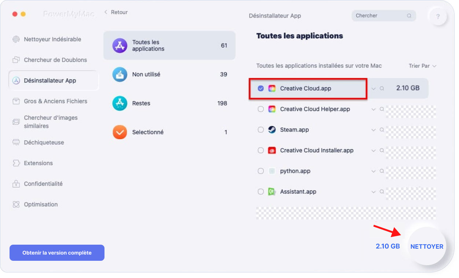Expand the Creative Cloud Installer.app chevron
Viewport: 459px width, 278px height.
click(374, 151)
